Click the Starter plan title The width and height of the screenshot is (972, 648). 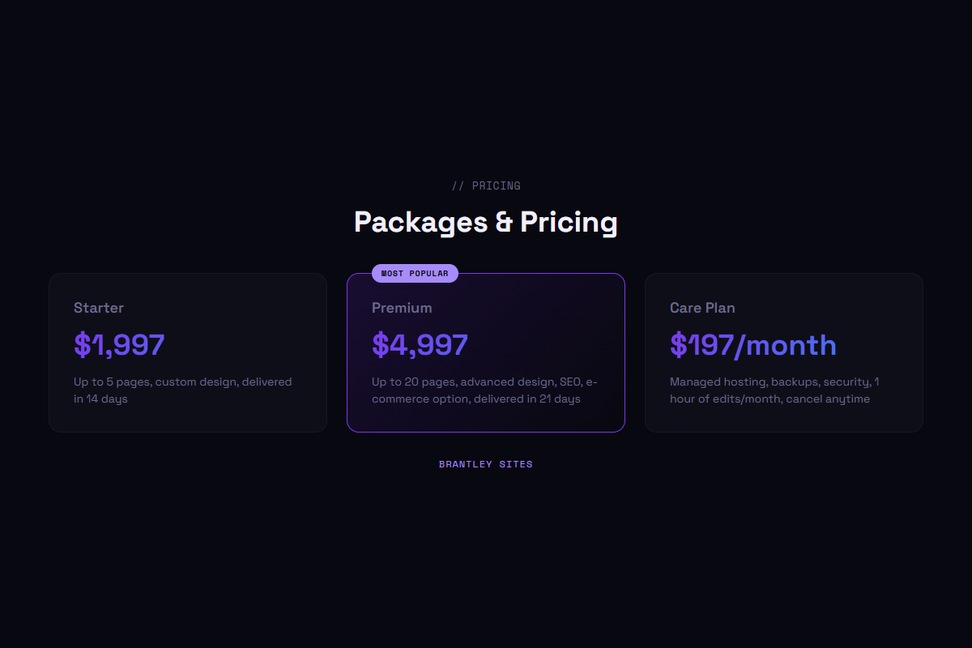pyautogui.click(x=98, y=308)
